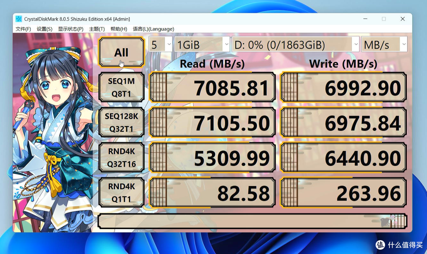427x254 pixels.
Task: Open the test size dropdown showing 1GiB
Action: pyautogui.click(x=202, y=44)
